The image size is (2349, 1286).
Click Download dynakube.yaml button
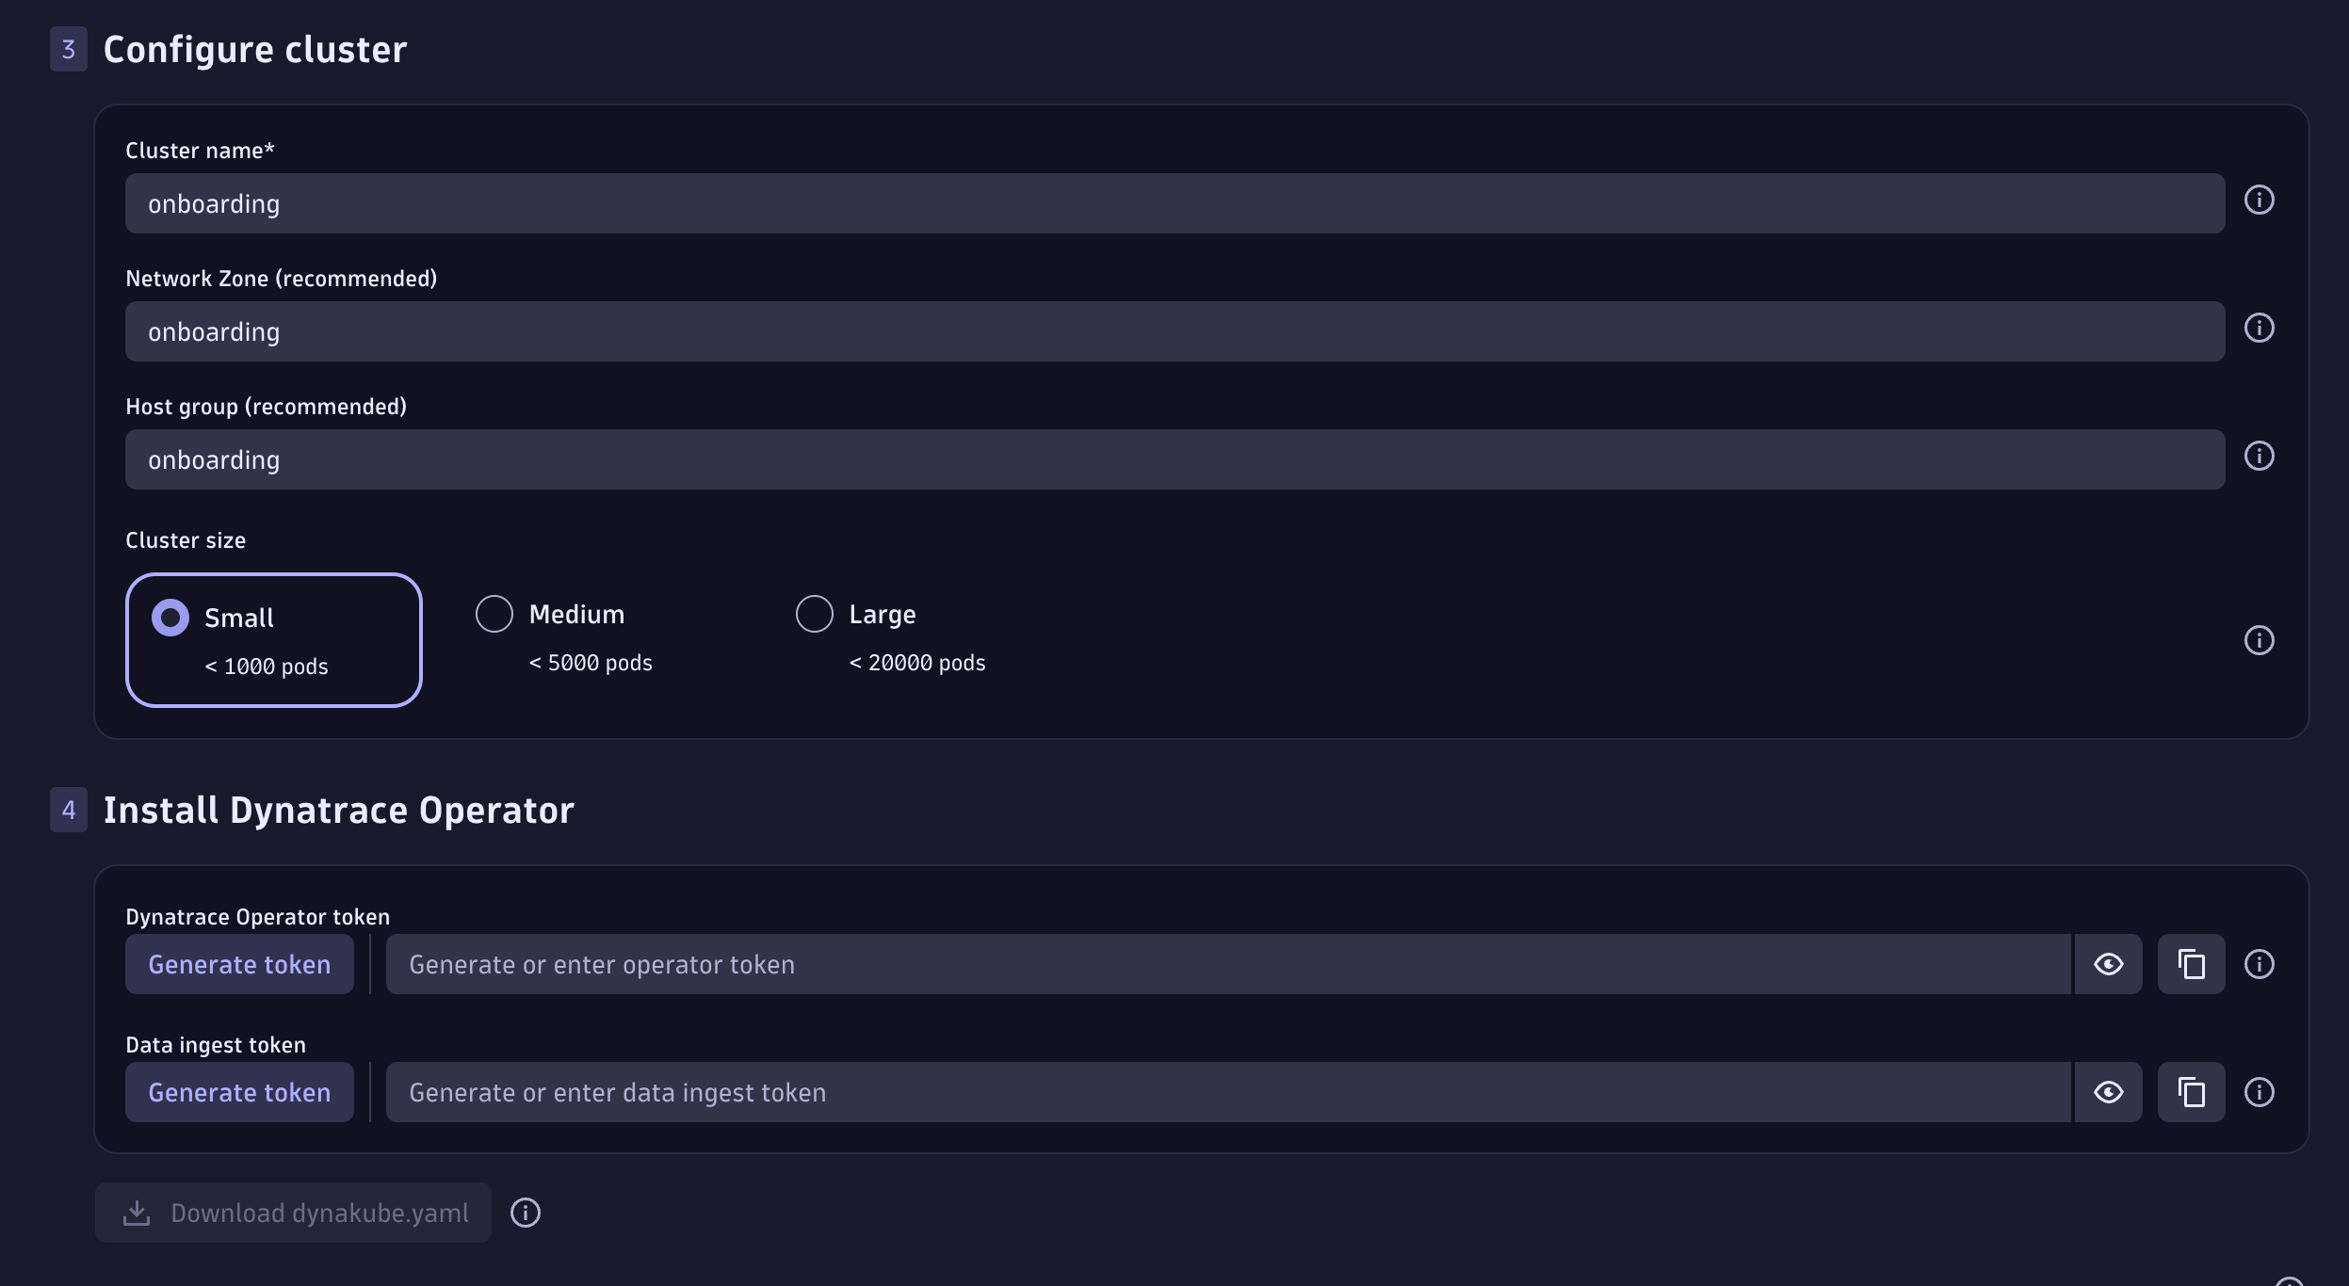coord(293,1214)
